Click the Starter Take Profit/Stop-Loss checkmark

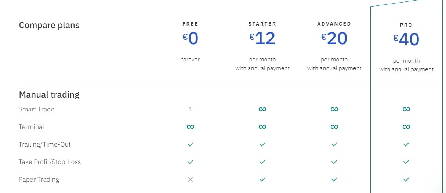point(262,162)
